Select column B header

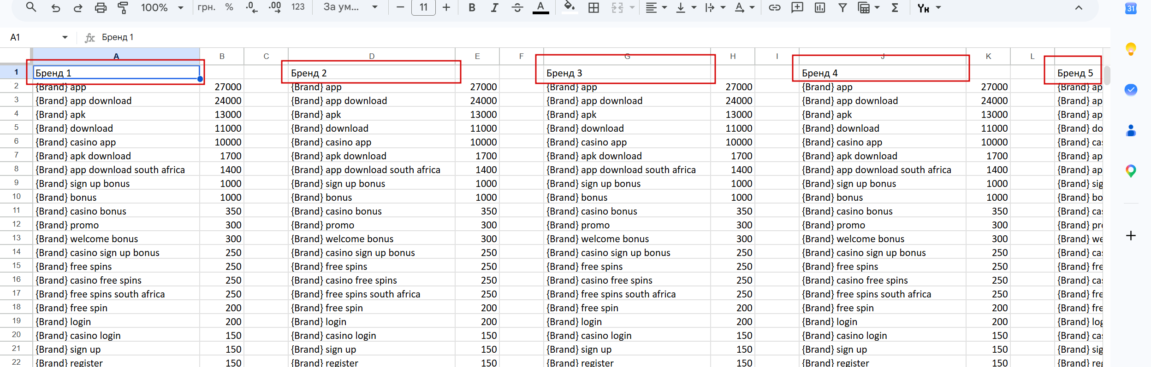tap(222, 56)
